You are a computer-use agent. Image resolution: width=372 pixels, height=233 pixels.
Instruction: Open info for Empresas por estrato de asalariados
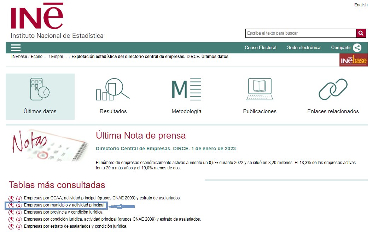(x=19, y=227)
